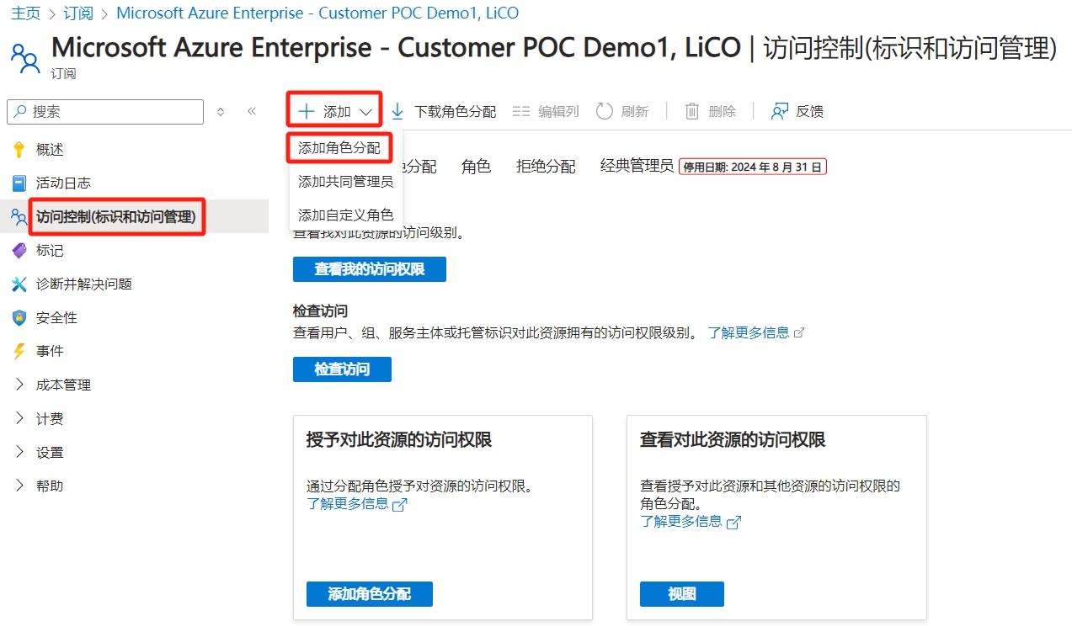
Task: Click the 标记 tag icon
Action: 19,251
